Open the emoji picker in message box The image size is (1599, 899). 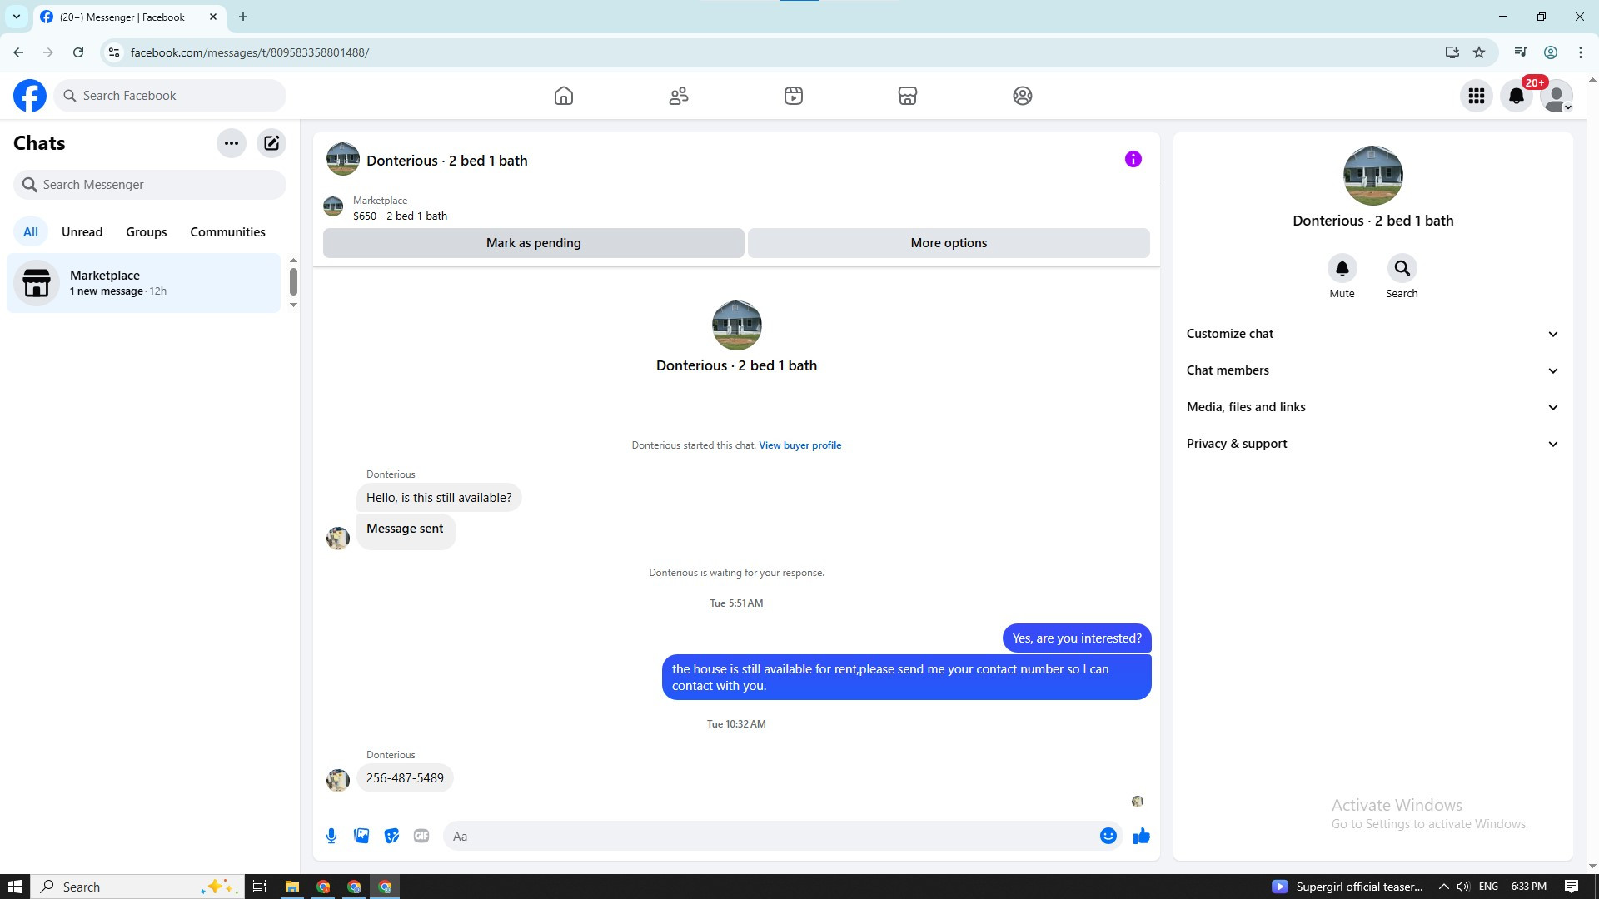(1108, 836)
